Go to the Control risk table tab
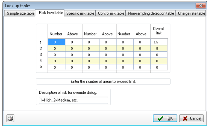Screen dimensions: 209x126 pos(111,13)
